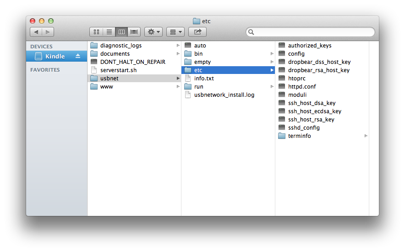
Task: Click the authorized_keys file icon
Action: point(282,45)
